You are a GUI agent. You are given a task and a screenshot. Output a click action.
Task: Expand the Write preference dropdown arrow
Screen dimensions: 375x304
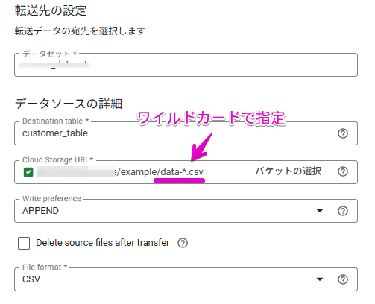click(320, 211)
